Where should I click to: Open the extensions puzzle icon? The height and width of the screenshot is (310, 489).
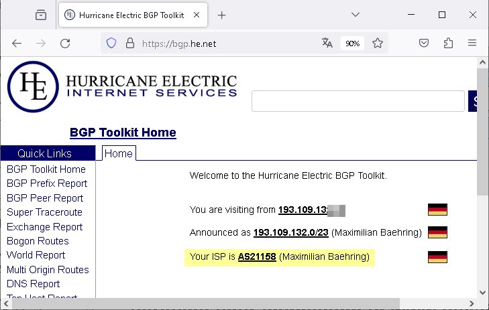click(x=448, y=43)
